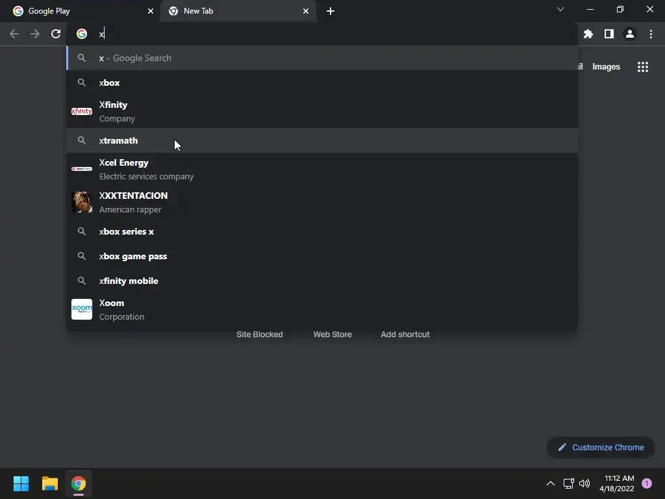Click the Customize Chrome button
Image resolution: width=665 pixels, height=499 pixels.
[x=601, y=447]
